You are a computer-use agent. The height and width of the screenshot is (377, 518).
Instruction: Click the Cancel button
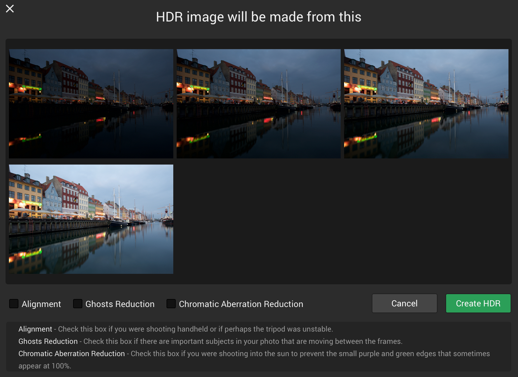[x=404, y=303]
